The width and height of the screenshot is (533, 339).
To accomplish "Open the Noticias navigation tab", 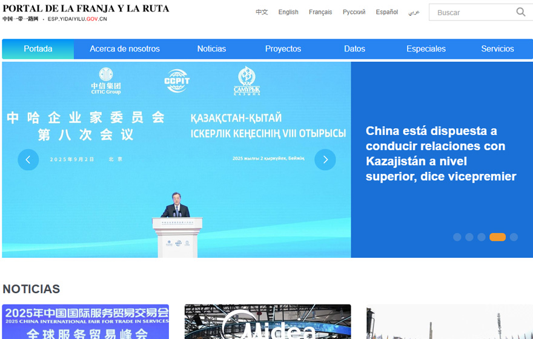I will (x=211, y=49).
